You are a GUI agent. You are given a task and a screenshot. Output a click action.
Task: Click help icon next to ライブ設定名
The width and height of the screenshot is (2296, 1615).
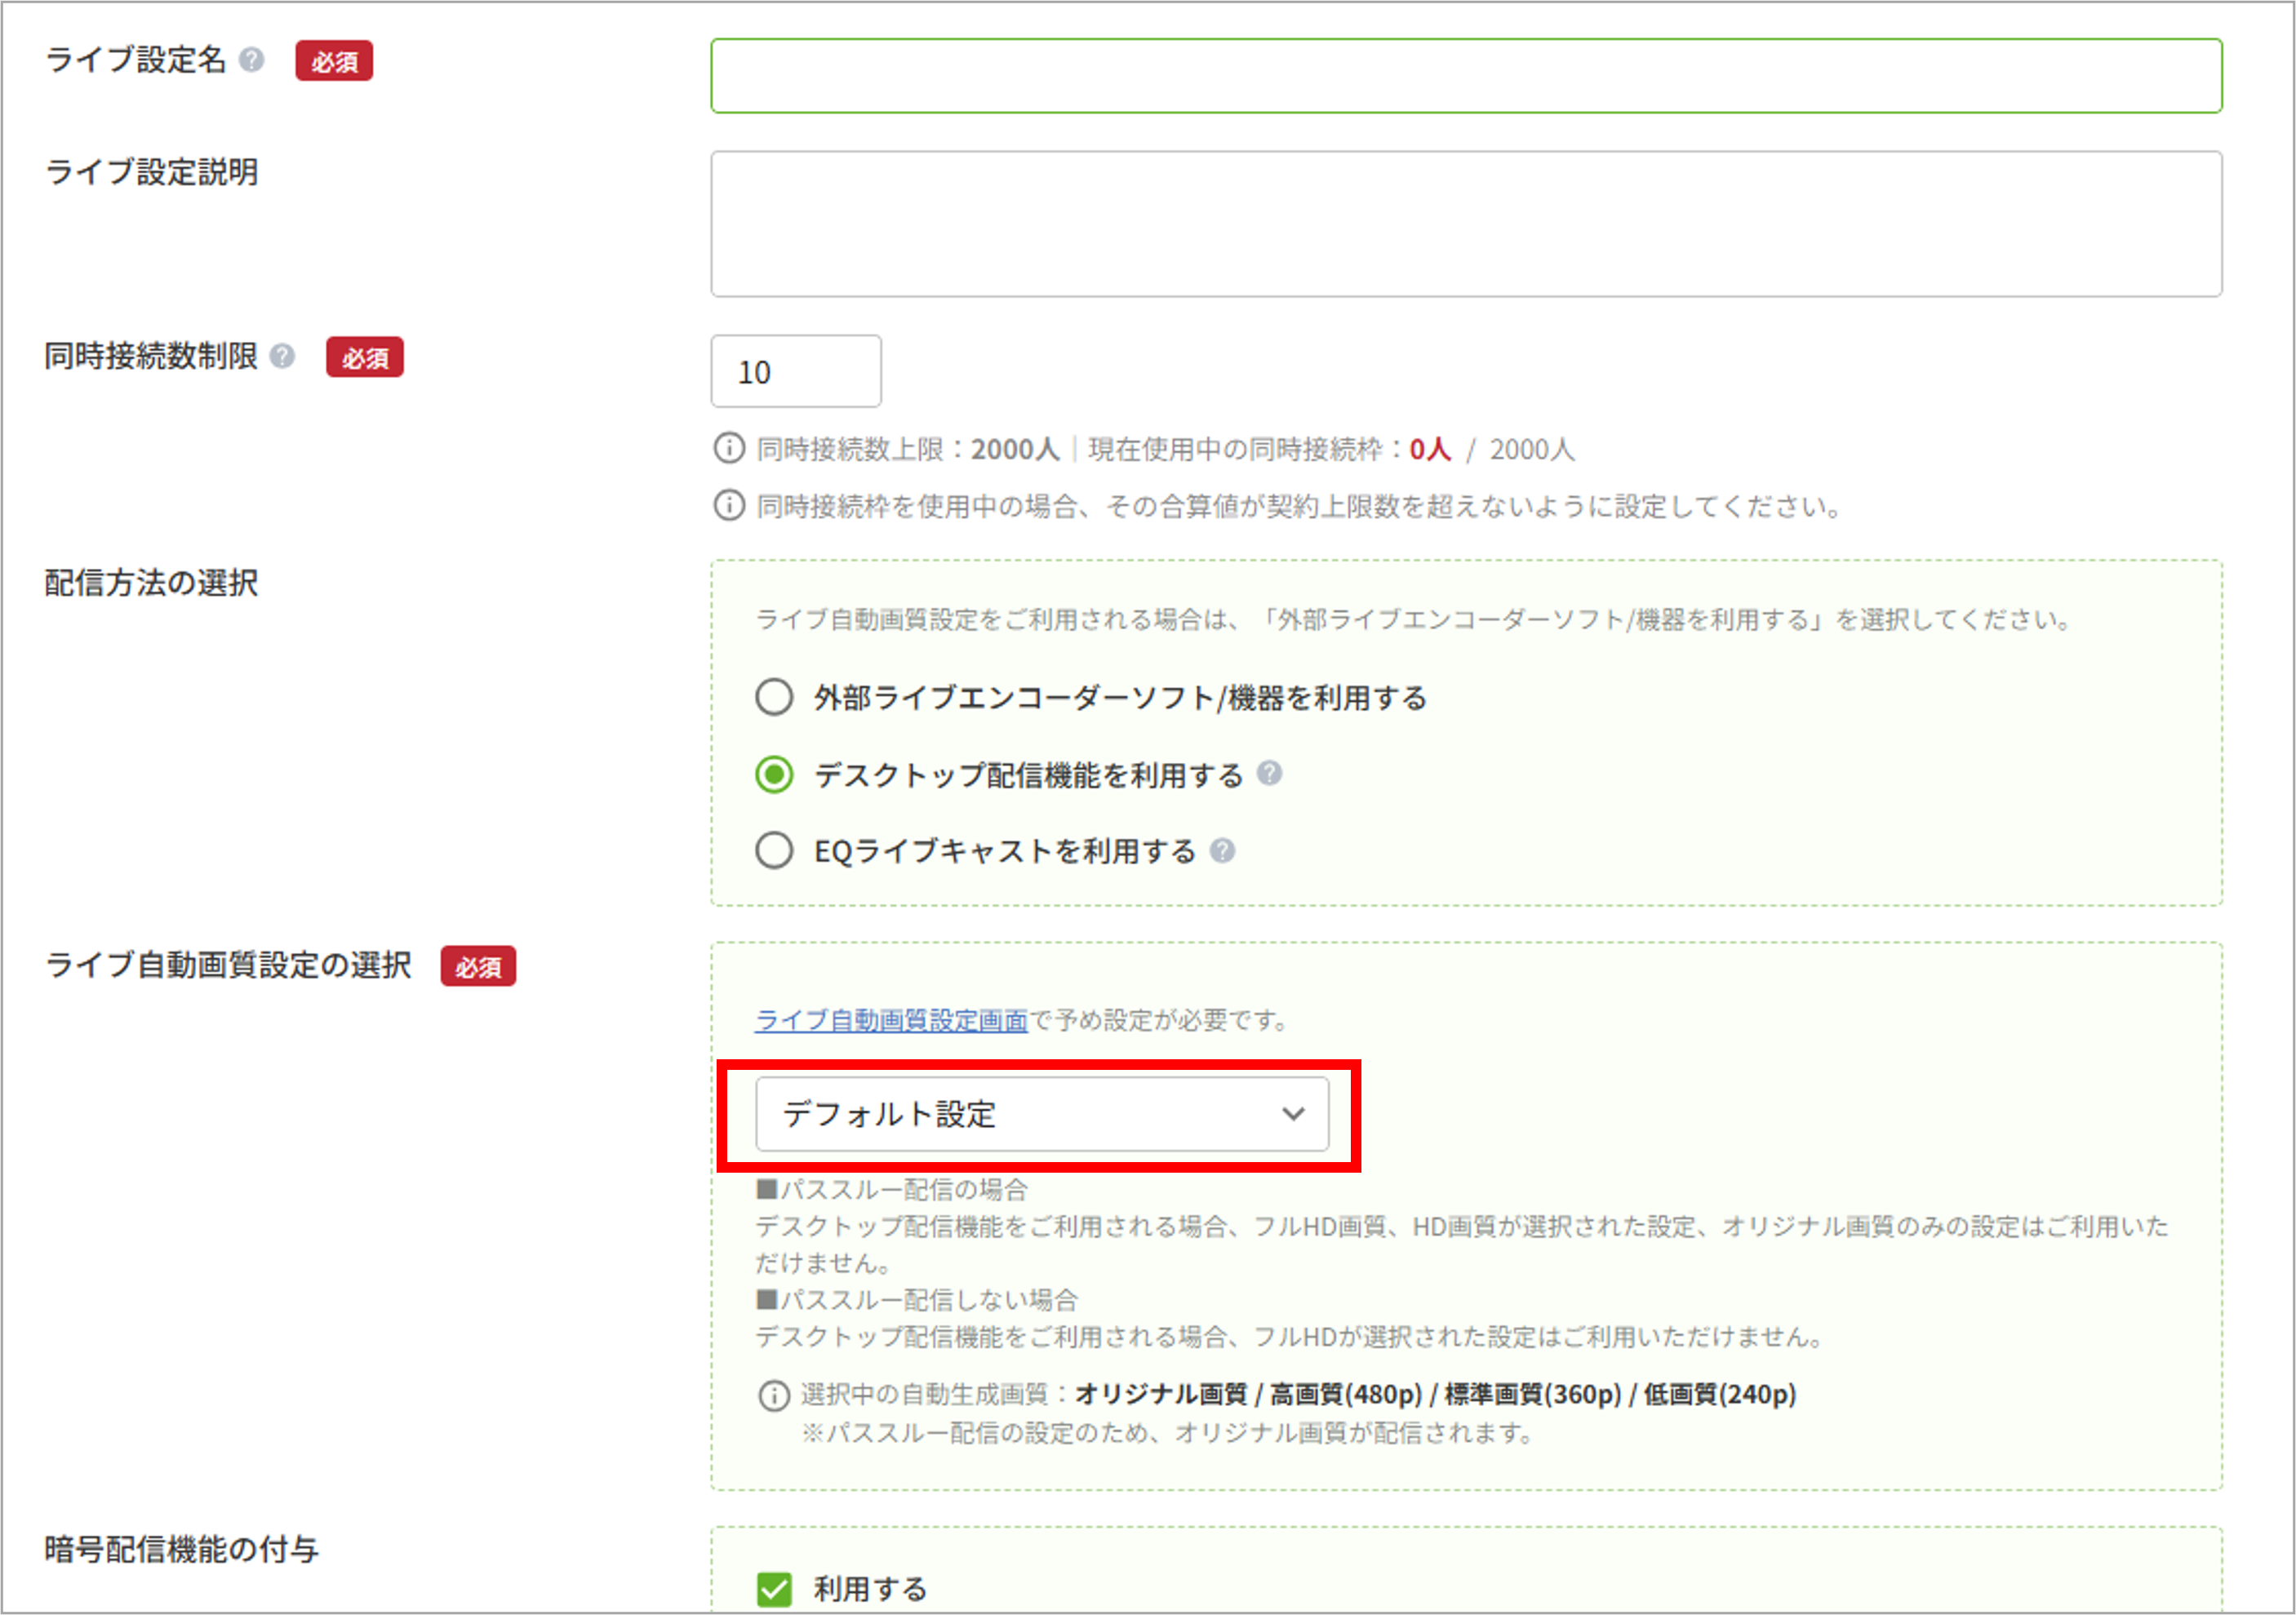[x=252, y=60]
